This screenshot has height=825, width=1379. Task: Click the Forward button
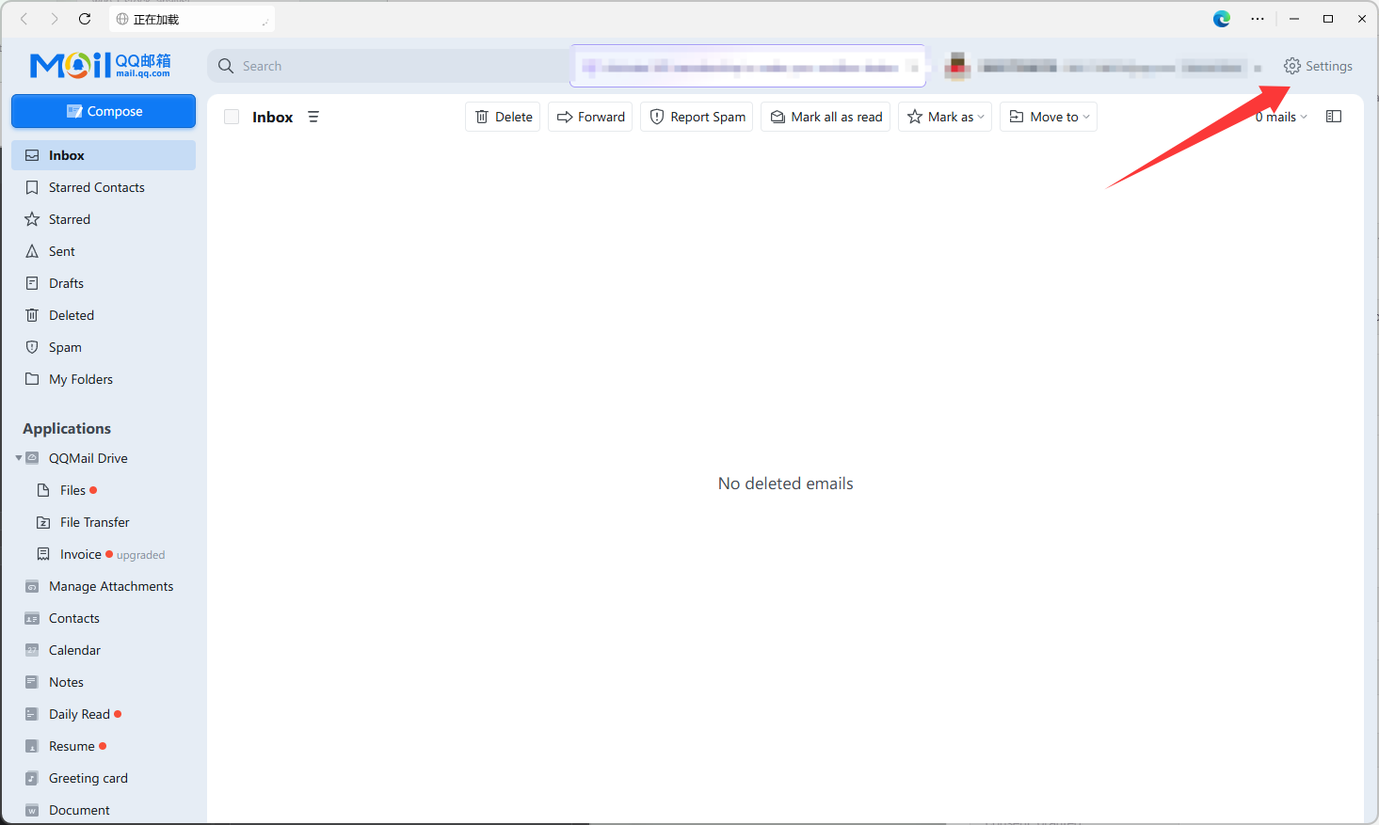tap(590, 117)
